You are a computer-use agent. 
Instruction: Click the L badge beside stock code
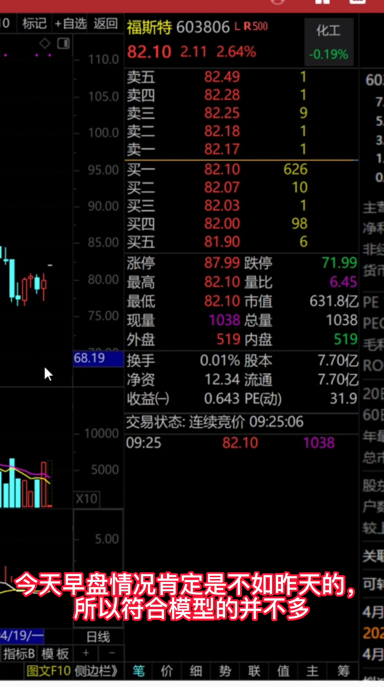tap(237, 26)
